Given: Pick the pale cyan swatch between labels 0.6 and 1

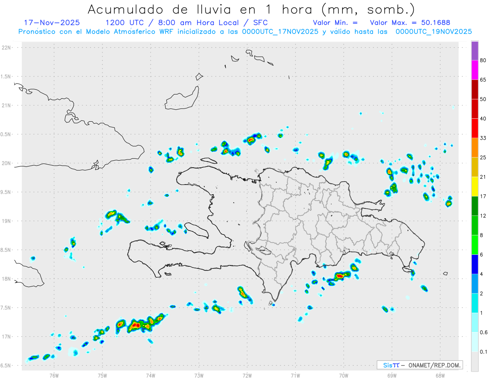Looking at the screenshot, I should (475, 323).
